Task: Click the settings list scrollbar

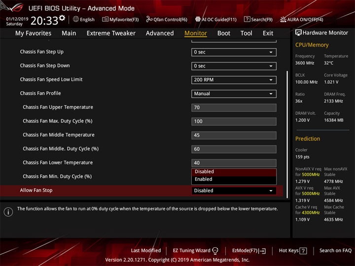Action: click(287, 134)
